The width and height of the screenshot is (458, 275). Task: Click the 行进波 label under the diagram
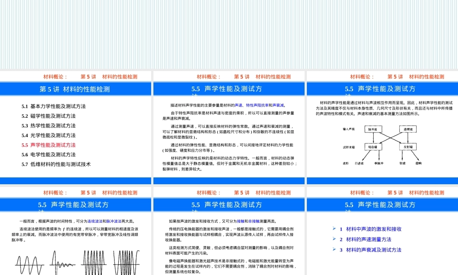359,163
